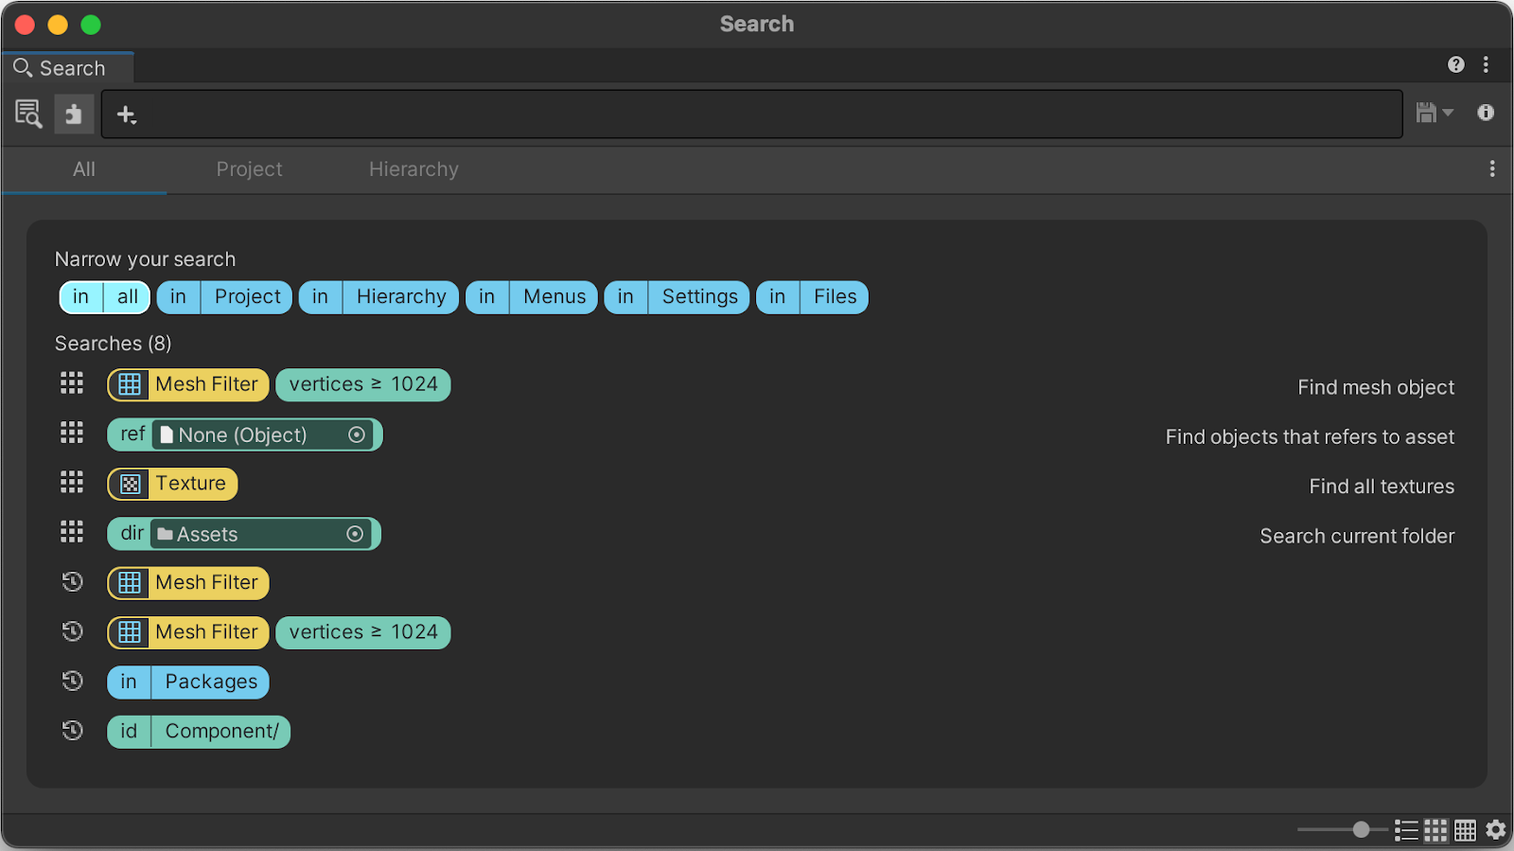Open the save search query dropdown
1514x851 pixels.
tap(1434, 113)
